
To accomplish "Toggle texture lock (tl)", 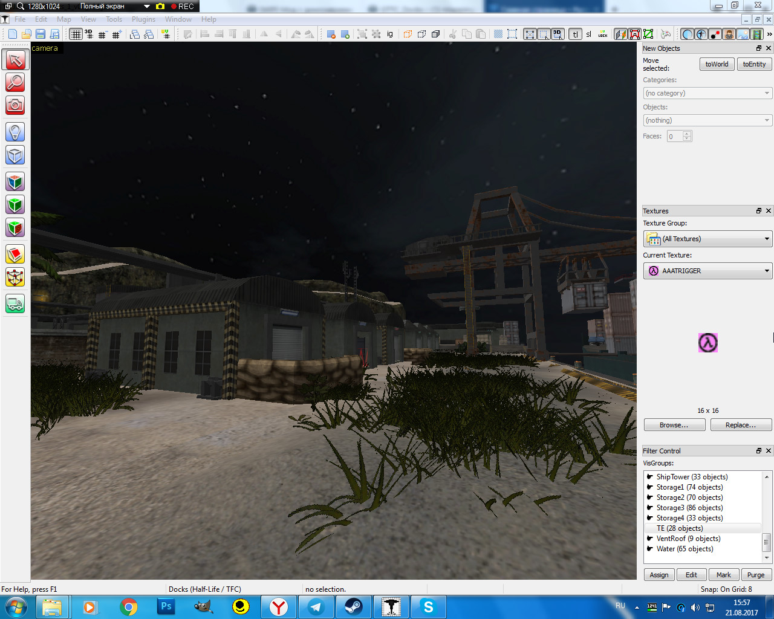I will coord(575,34).
